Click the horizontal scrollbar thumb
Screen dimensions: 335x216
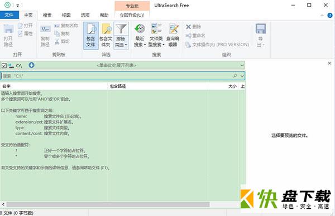point(108,204)
